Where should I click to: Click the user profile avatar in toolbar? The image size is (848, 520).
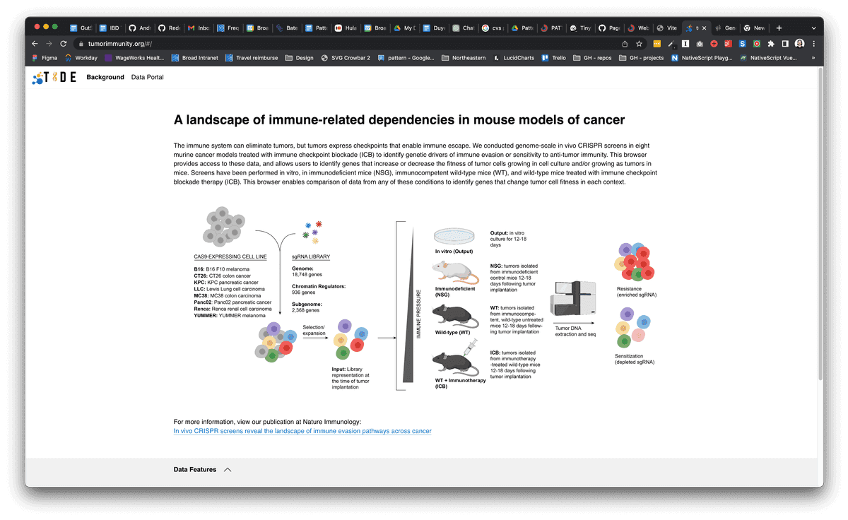799,43
